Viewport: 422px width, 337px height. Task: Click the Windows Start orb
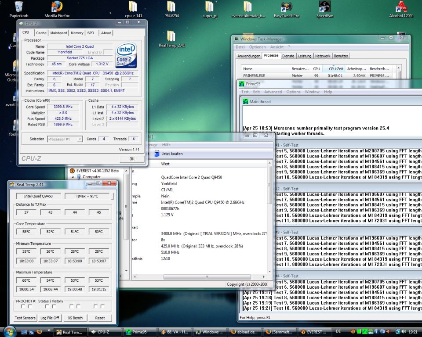coord(10,331)
